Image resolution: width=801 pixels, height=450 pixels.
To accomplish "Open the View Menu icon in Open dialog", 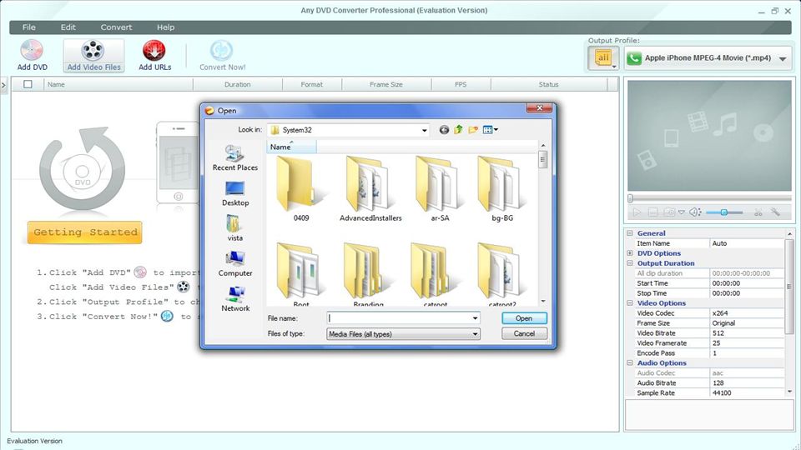I will (490, 130).
